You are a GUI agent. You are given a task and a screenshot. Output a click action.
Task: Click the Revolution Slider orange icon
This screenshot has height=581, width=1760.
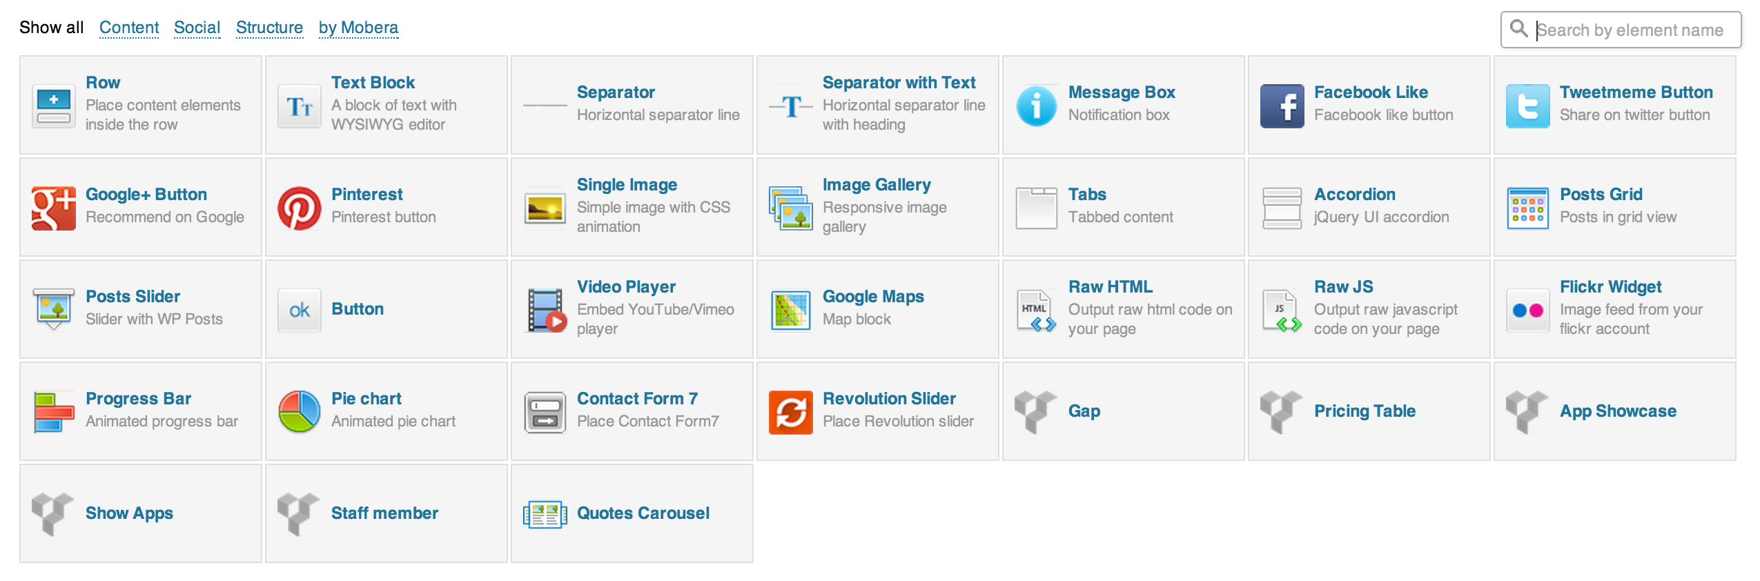click(790, 412)
